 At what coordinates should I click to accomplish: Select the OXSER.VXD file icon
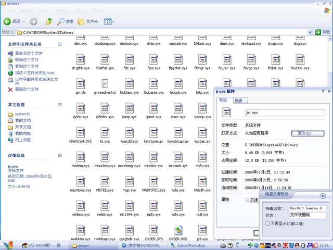[x=179, y=230]
